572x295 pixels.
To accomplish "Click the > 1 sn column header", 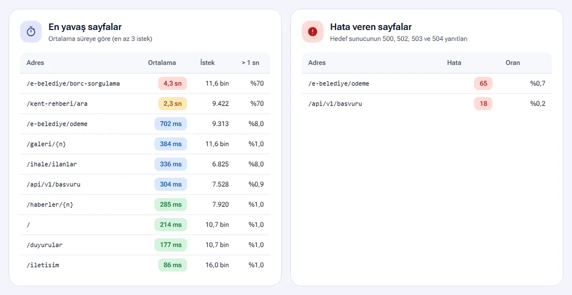I will coord(250,63).
